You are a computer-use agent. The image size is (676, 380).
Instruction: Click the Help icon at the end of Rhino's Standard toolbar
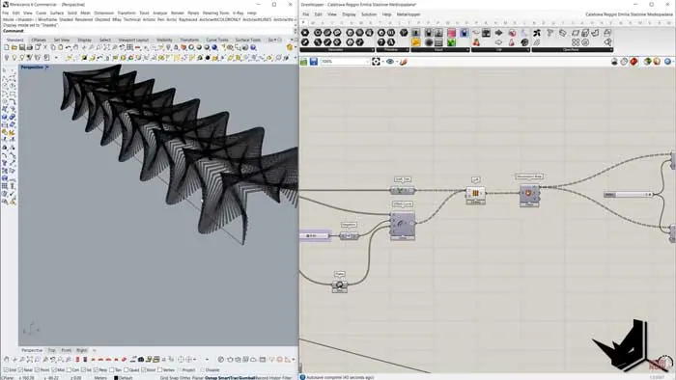click(253, 47)
